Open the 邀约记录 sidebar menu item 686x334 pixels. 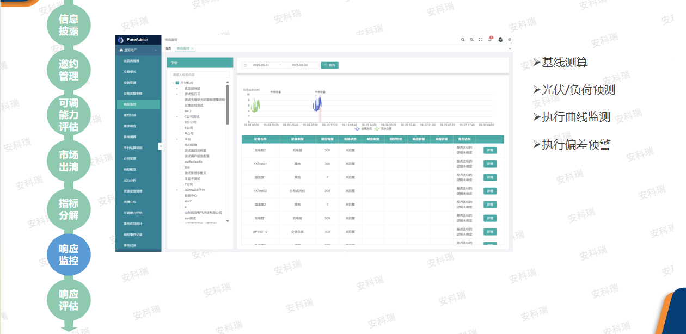(129, 115)
